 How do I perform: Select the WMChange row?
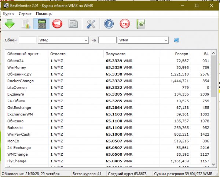coord(108,154)
